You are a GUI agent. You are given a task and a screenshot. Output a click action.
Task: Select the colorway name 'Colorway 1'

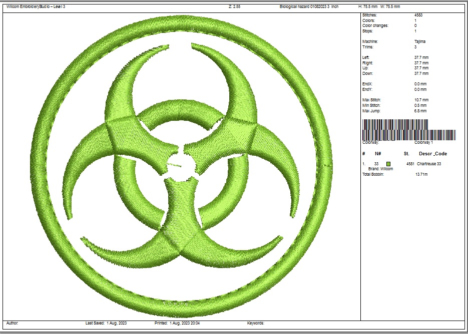pos(423,143)
